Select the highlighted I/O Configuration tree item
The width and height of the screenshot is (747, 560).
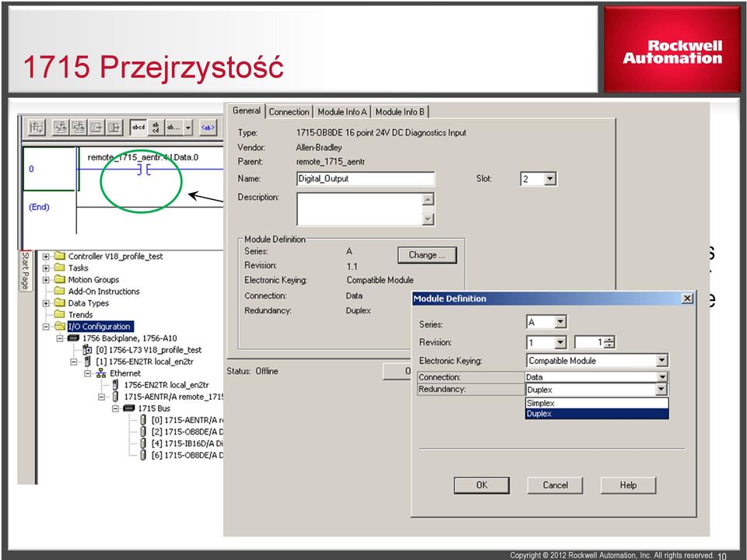[100, 326]
